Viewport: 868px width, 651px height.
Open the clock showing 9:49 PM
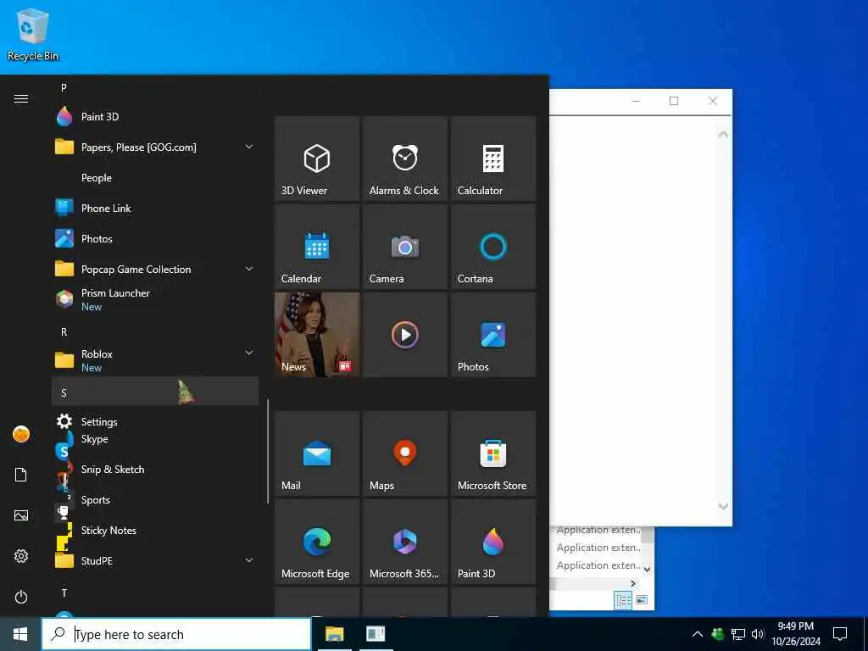[x=796, y=634]
